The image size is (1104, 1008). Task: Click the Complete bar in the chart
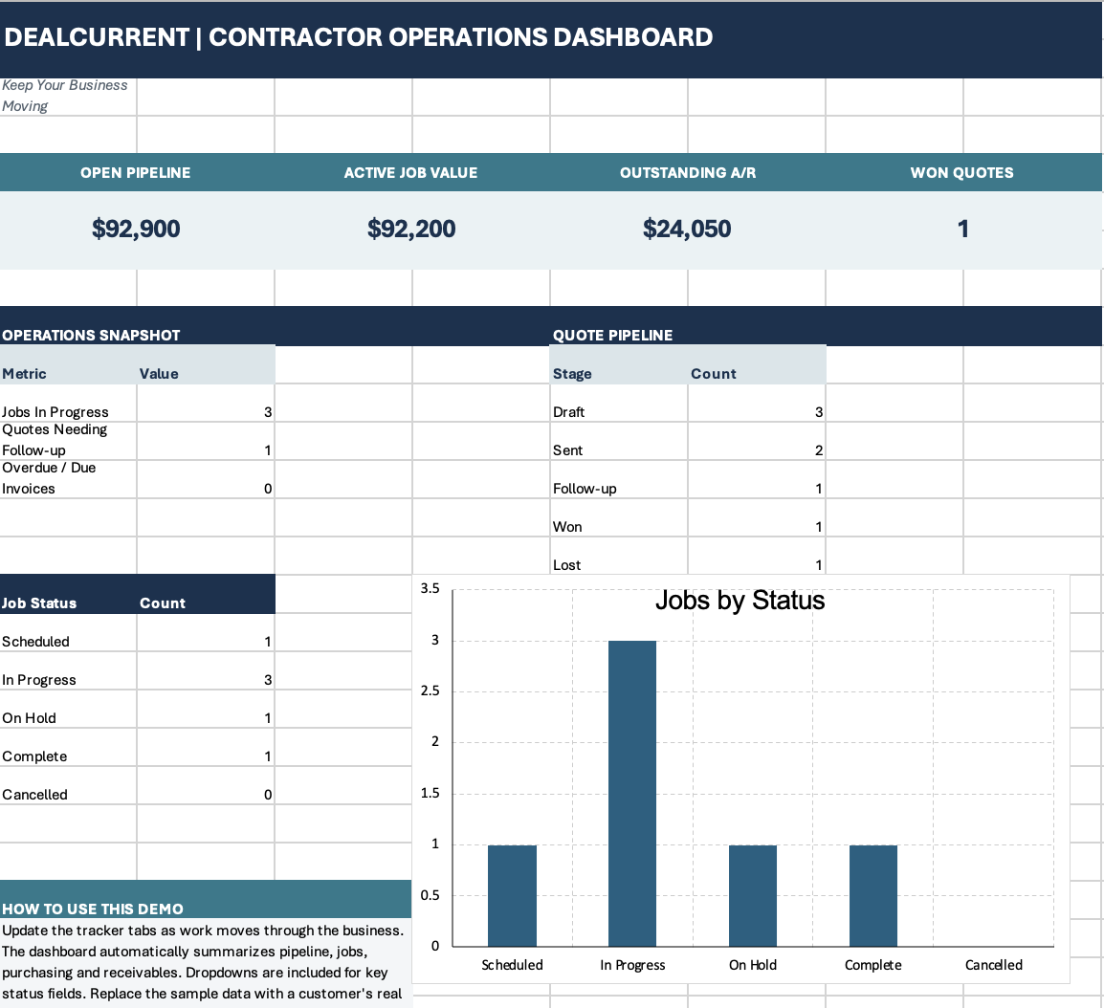coord(873,895)
